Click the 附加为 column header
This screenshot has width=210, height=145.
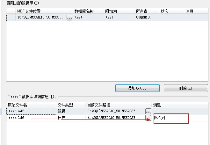tap(111, 11)
